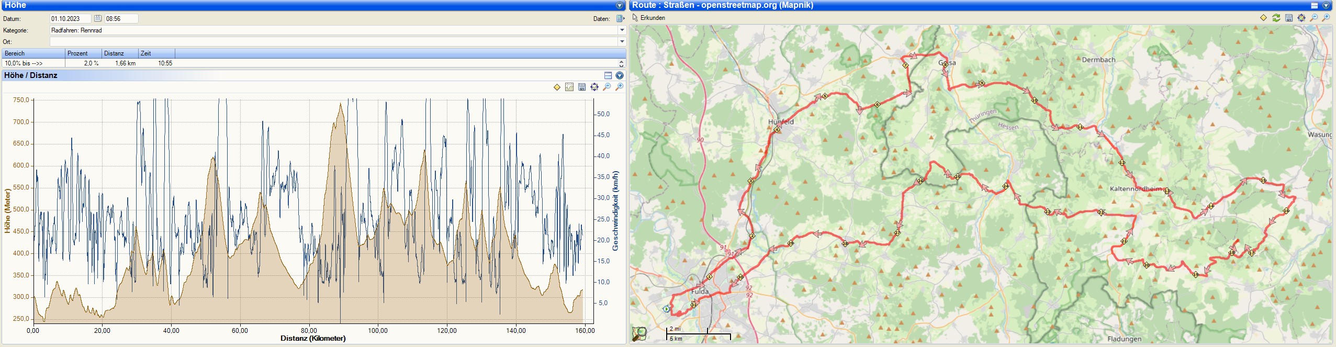Toggle the chart display options icon
1336x347 pixels.
tap(569, 87)
